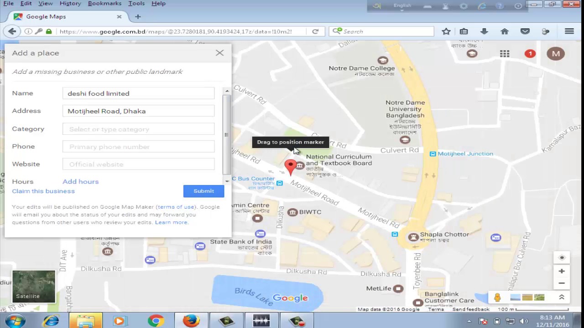Screen dimensions: 584x328
Task: Open the Google apps grid
Action: point(504,54)
